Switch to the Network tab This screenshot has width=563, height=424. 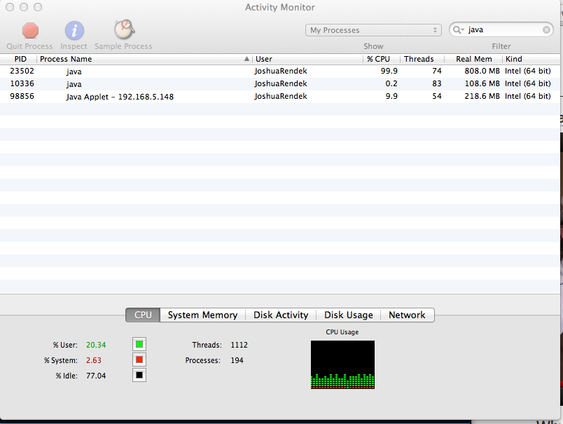(407, 315)
